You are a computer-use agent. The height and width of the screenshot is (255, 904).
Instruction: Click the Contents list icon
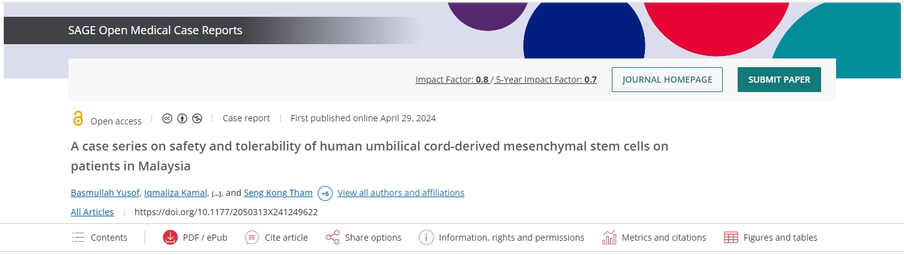coord(78,238)
